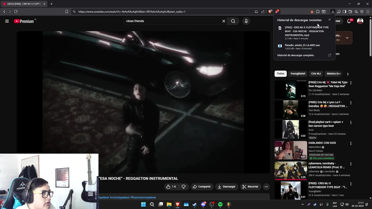Open the music note playlist icon
The width and height of the screenshot is (372, 209).
[x=339, y=12]
